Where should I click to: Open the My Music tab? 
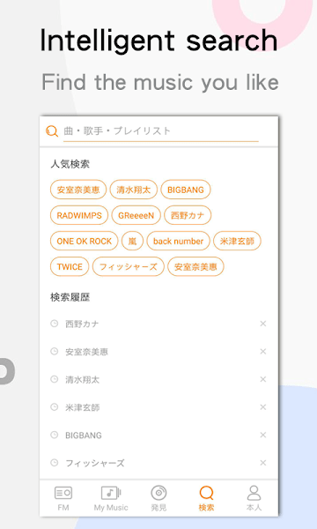(111, 498)
